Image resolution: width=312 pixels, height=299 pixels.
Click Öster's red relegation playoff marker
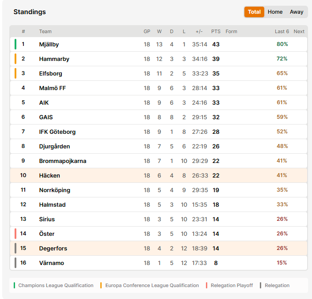pyautogui.click(x=15, y=234)
